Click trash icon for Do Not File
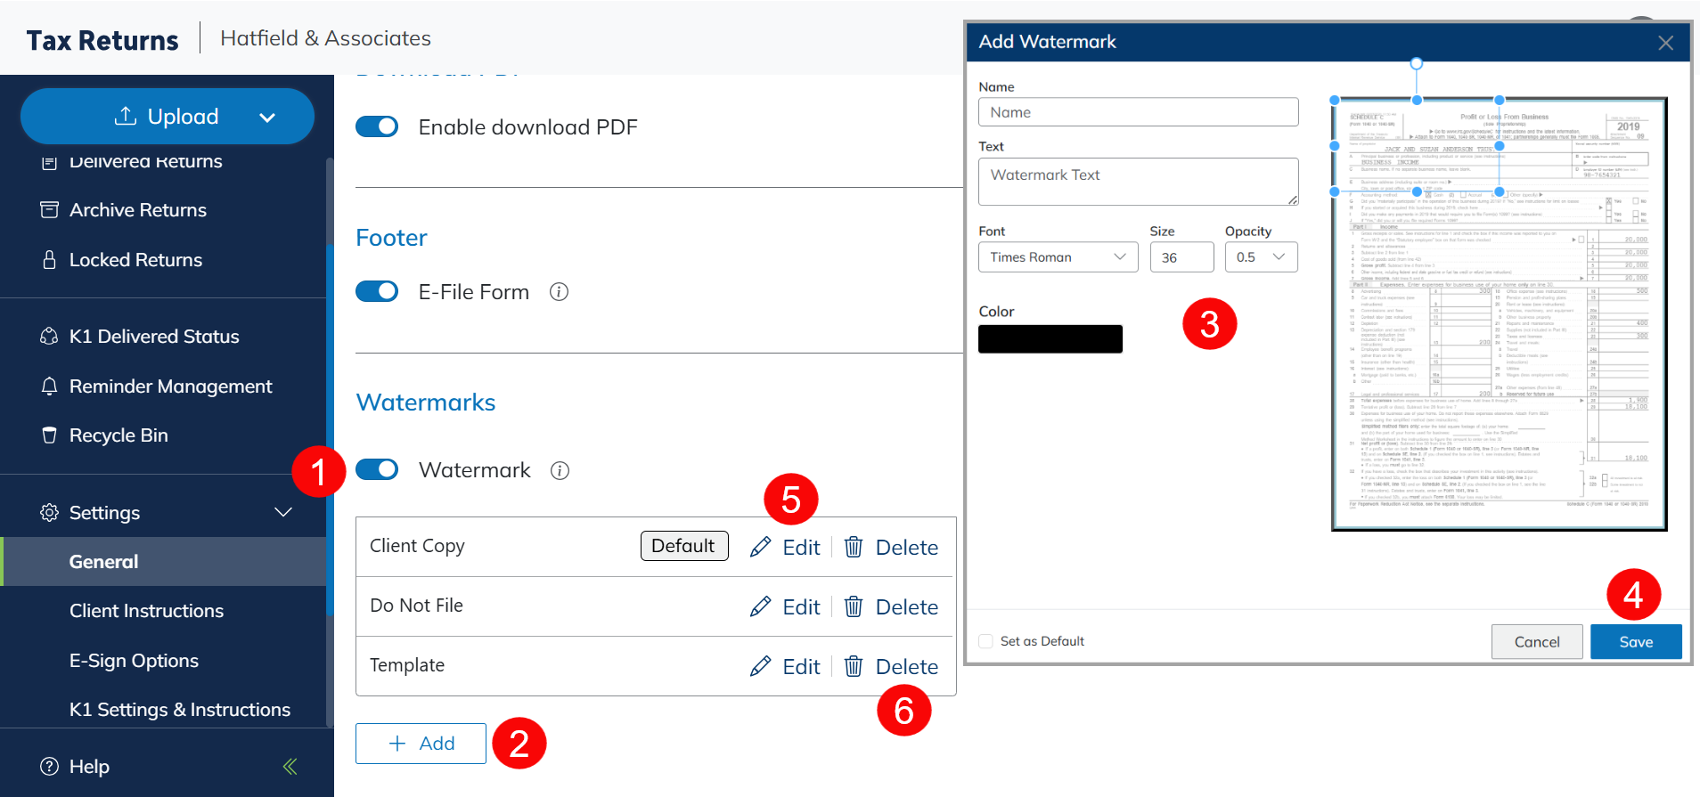This screenshot has width=1700, height=797. tap(854, 606)
